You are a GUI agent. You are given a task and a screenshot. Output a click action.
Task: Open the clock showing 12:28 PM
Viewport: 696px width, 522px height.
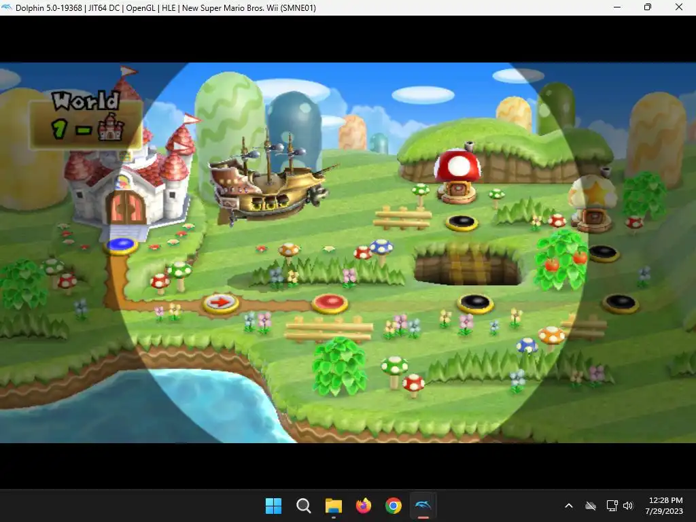(x=665, y=506)
